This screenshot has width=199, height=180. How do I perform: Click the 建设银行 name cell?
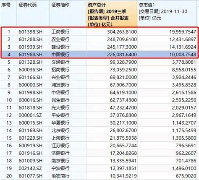tap(60, 47)
